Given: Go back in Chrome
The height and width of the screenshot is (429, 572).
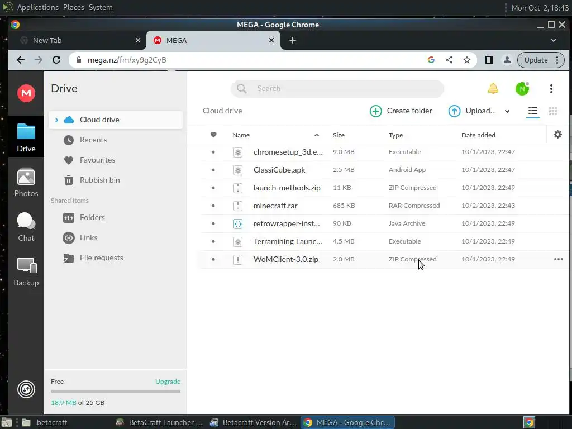Looking at the screenshot, I should (21, 60).
